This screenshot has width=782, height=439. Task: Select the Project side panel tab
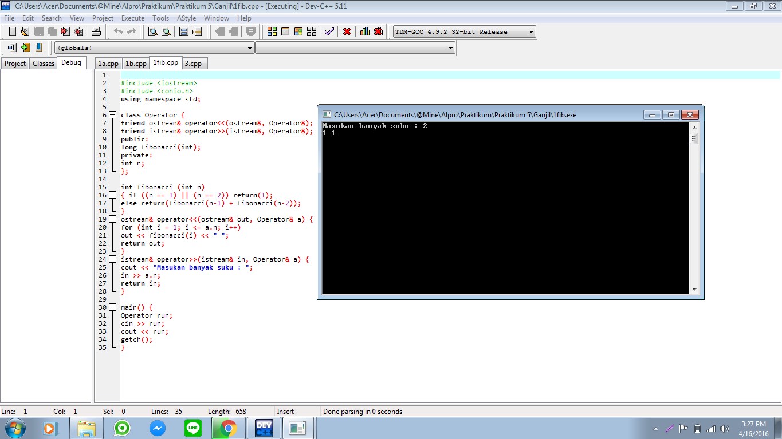(15, 64)
